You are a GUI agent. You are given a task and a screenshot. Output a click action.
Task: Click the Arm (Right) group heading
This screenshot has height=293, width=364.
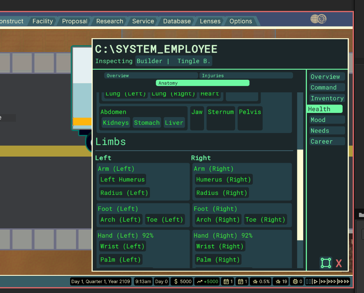(x=214, y=169)
